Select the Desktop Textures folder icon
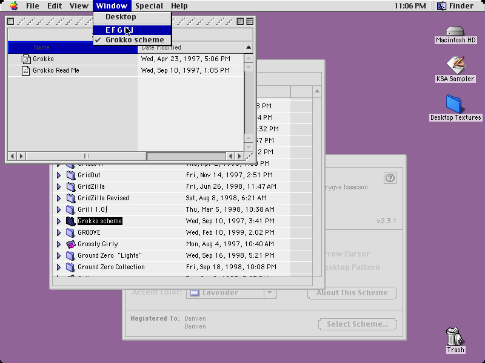 454,104
